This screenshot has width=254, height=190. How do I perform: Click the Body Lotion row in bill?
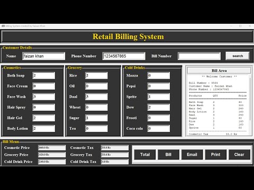click(216, 112)
